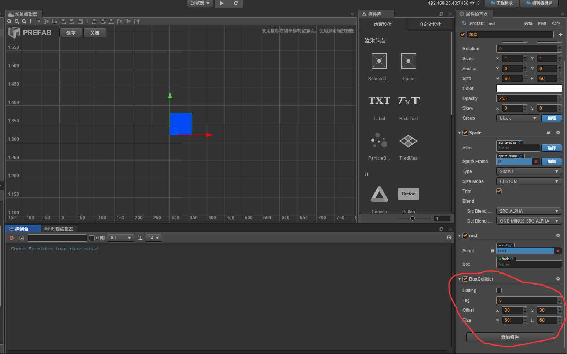Image resolution: width=567 pixels, height=354 pixels.
Task: Align selected nodes to left edge
Action: [x=63, y=21]
